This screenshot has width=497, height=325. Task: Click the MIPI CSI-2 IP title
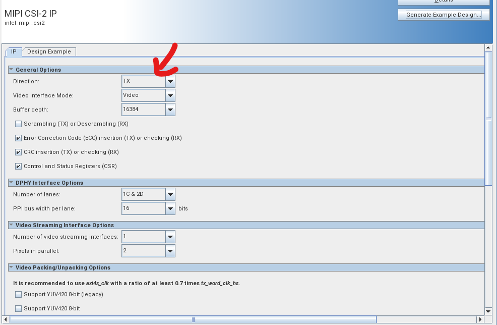[30, 14]
